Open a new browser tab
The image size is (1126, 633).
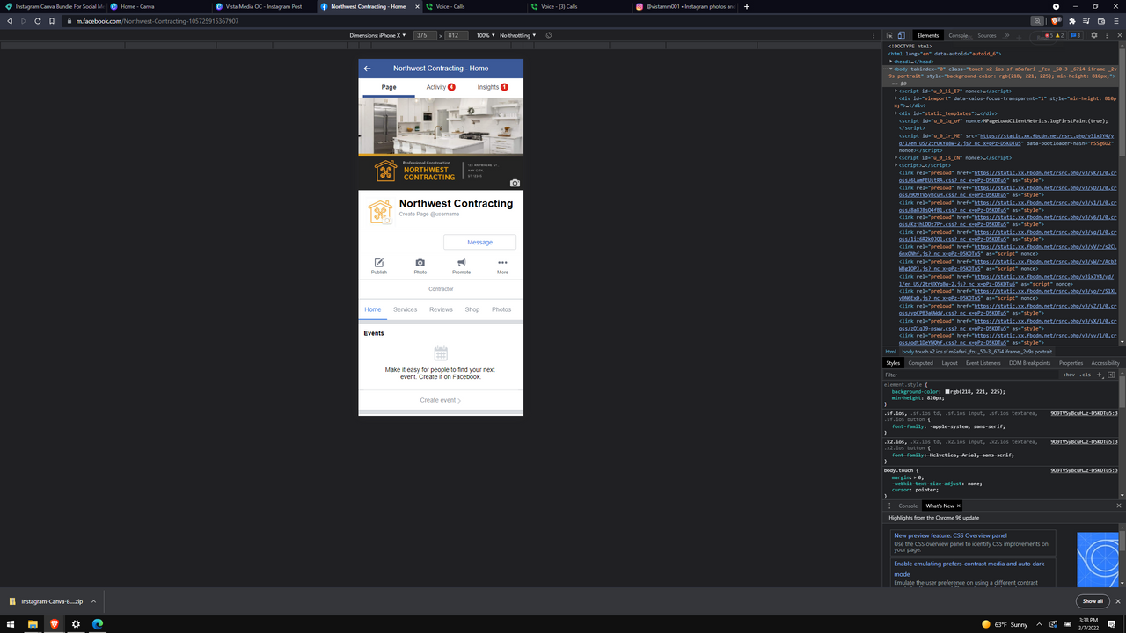coord(747,6)
